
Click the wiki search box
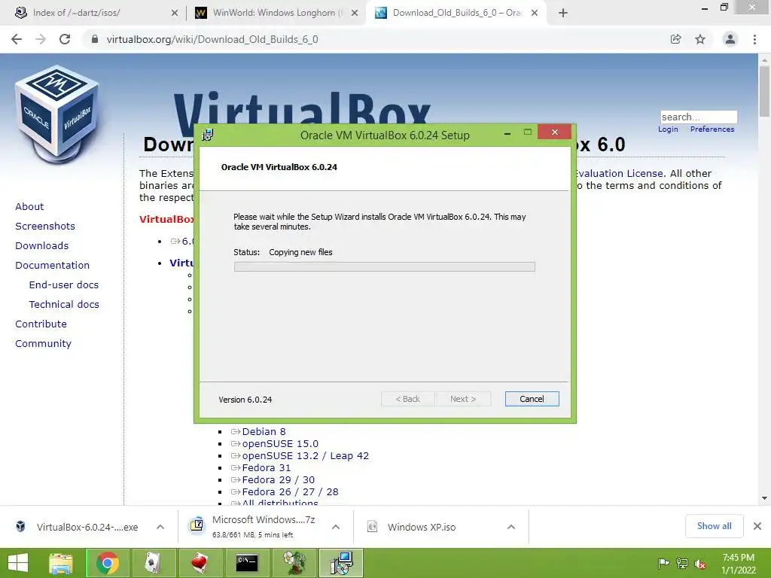tap(699, 117)
